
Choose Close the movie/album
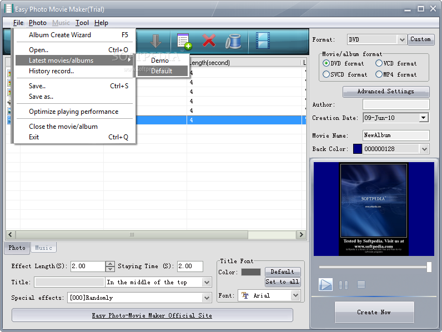74,127
